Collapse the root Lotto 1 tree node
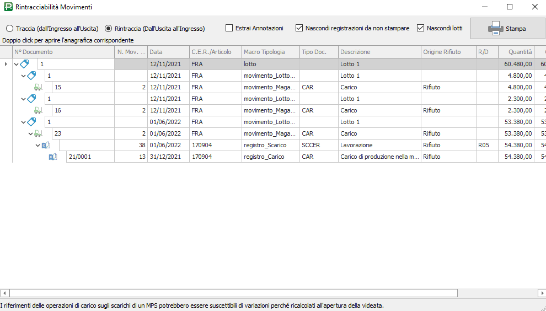Viewport: 546px width, 311px height. 16,64
